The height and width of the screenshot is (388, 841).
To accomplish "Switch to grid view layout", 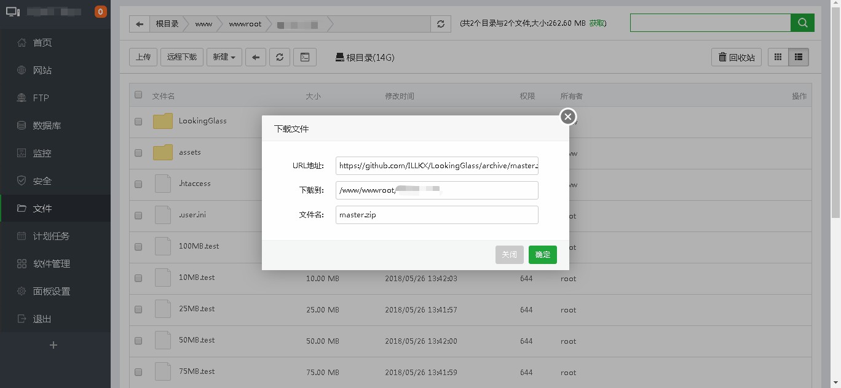I will (x=778, y=57).
